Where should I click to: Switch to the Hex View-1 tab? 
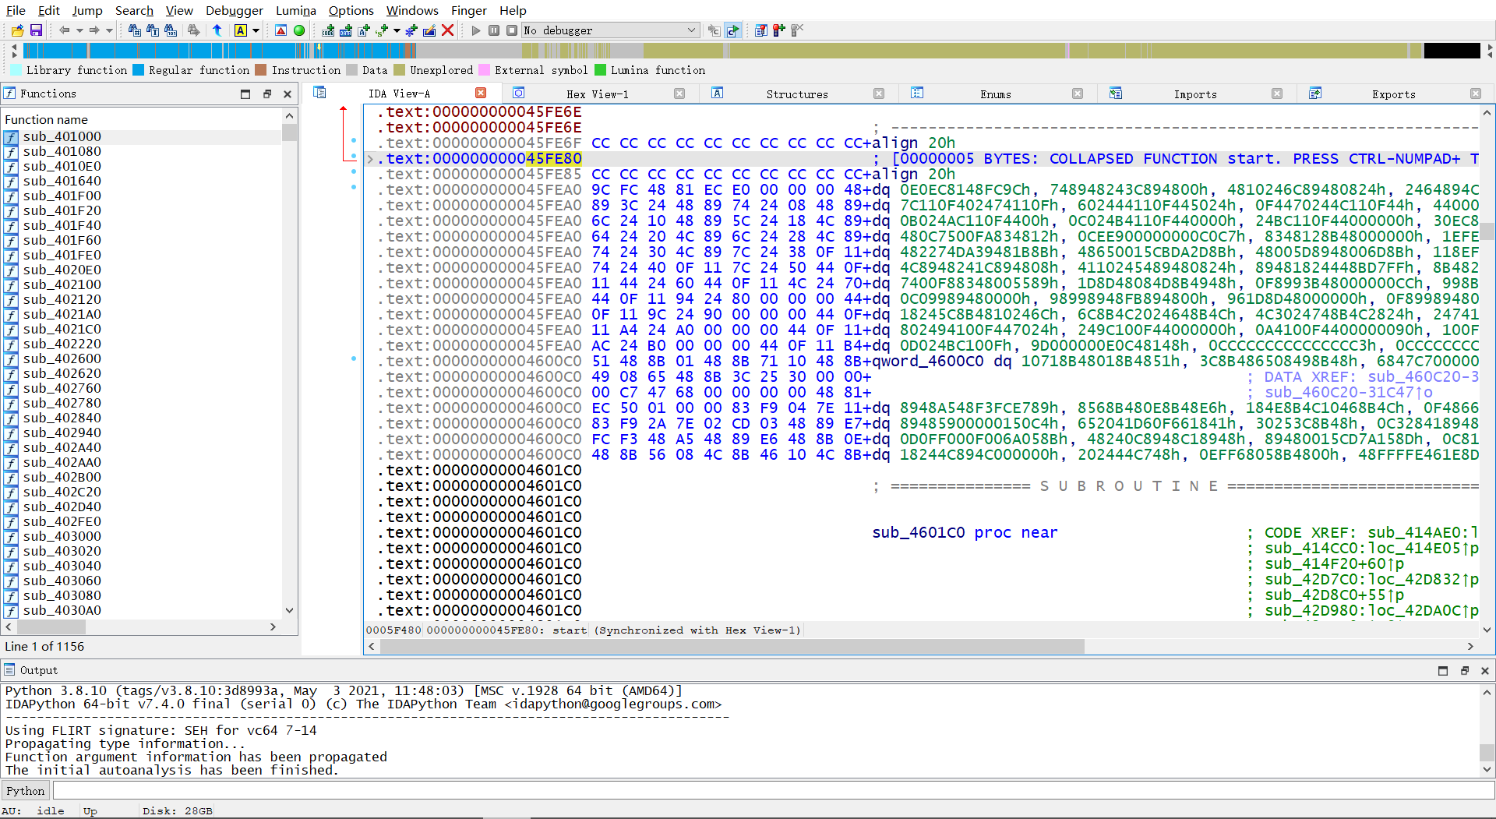coord(597,94)
